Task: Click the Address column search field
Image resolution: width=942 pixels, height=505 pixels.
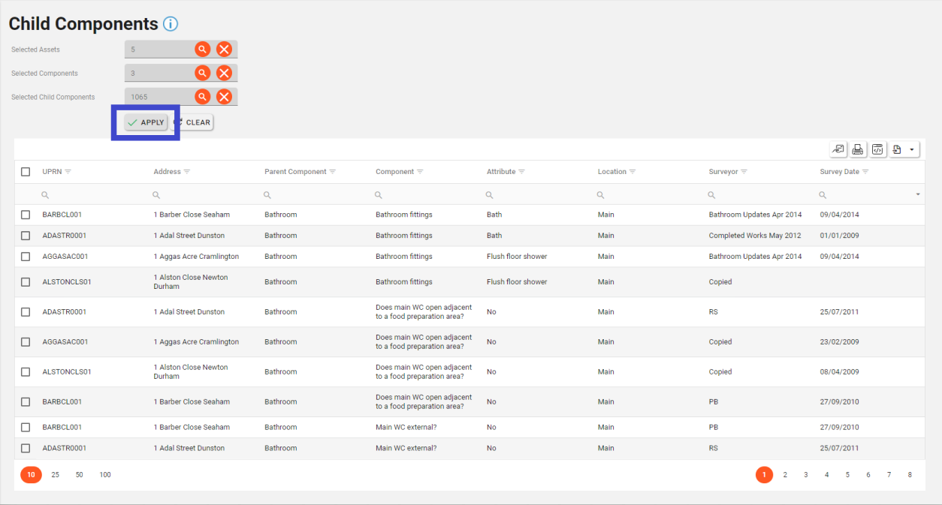Action: click(x=204, y=195)
